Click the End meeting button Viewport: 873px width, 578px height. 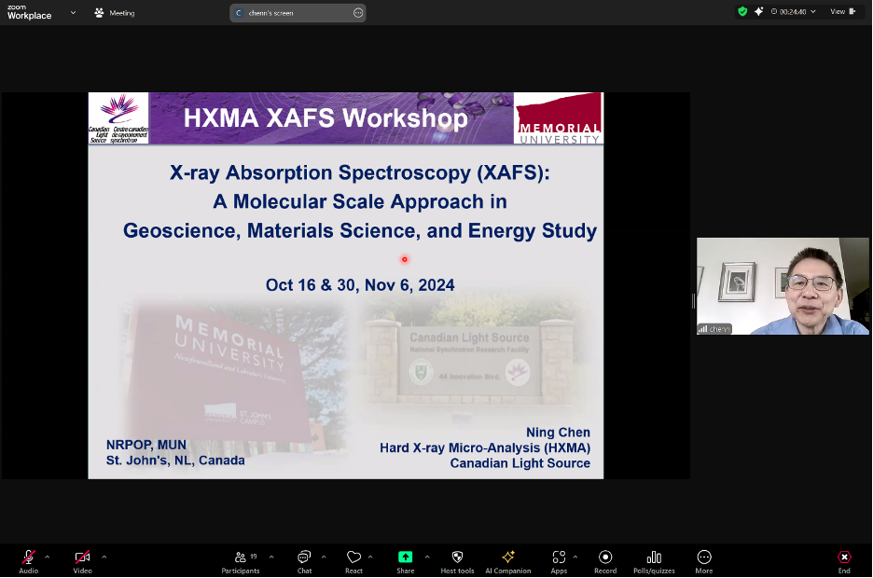[844, 557]
